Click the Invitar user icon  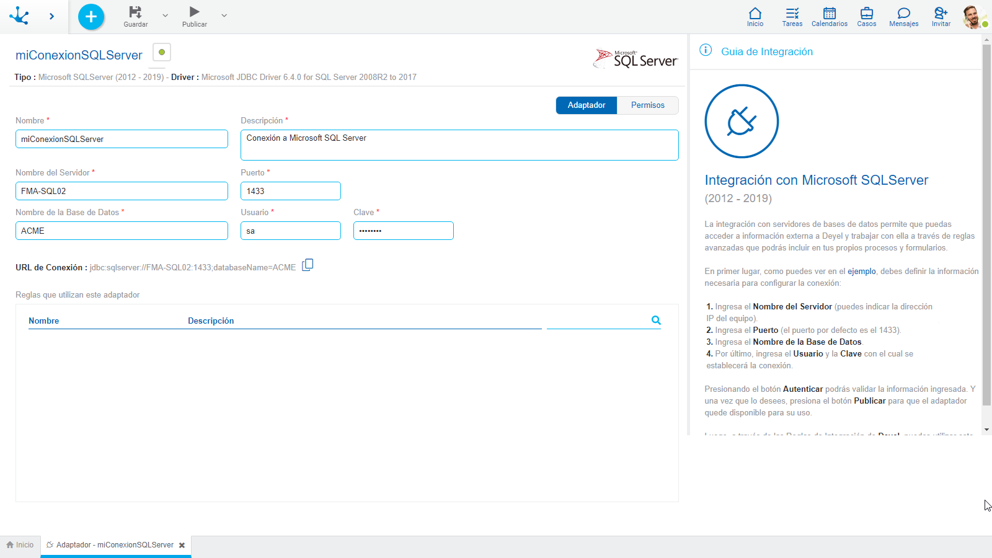click(941, 17)
